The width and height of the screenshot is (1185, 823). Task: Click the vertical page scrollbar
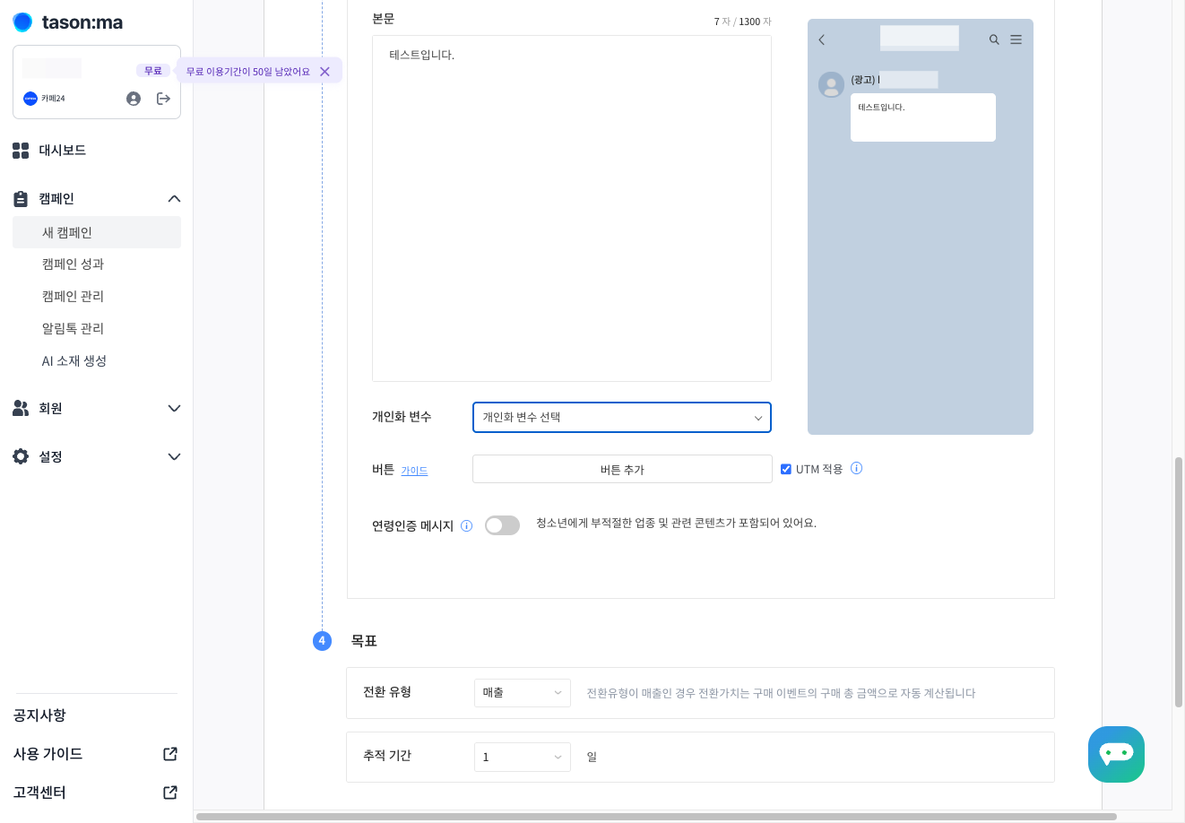click(1179, 583)
